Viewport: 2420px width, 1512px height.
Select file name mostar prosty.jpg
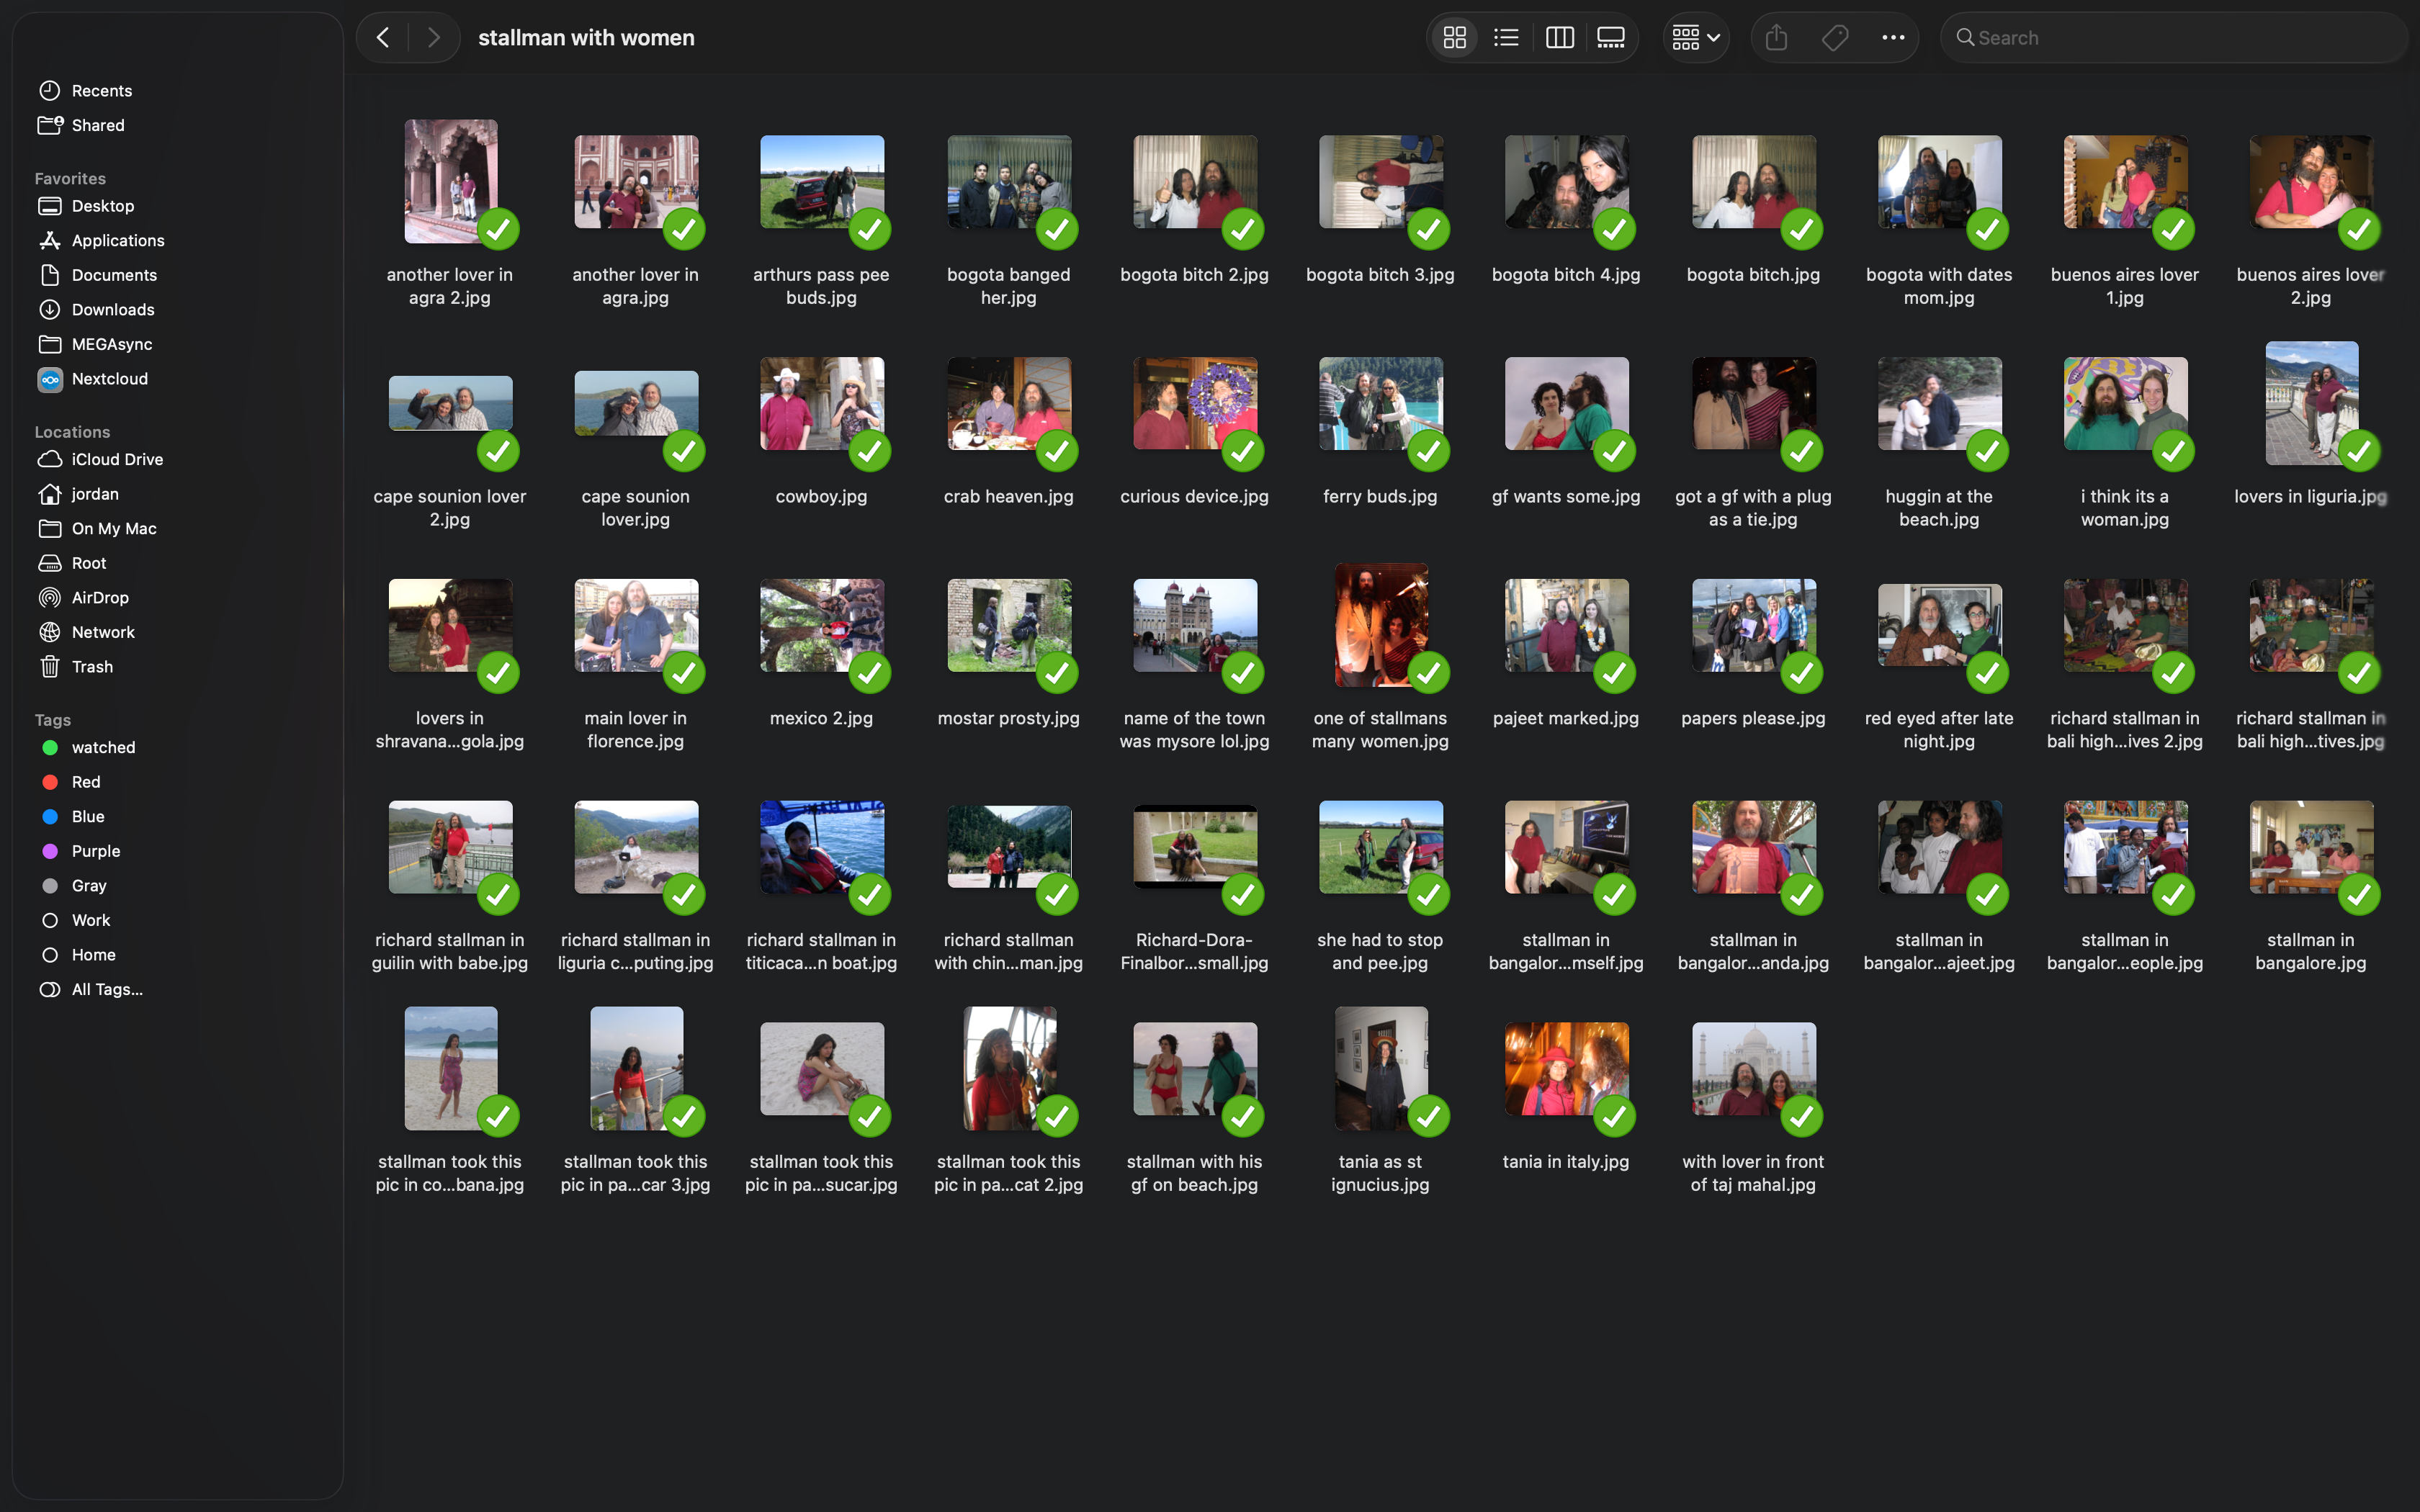(x=1008, y=719)
